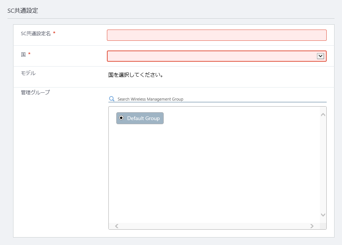The height and width of the screenshot is (245, 342).
Task: Click the 管理グループ label
Action: pyautogui.click(x=36, y=92)
